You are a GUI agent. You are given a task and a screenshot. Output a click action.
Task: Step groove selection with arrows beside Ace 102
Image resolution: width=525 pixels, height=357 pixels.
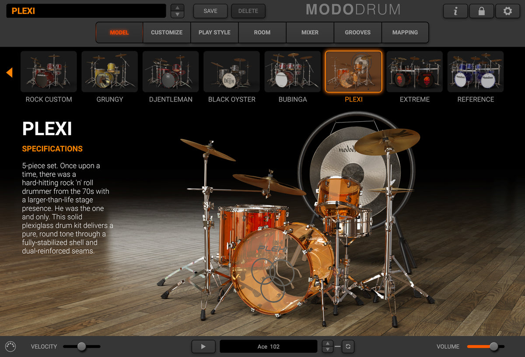[x=328, y=346]
